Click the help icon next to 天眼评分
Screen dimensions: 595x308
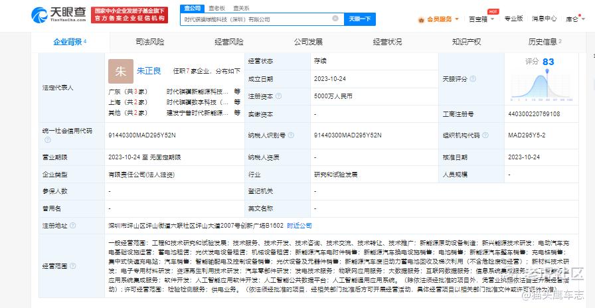click(x=473, y=79)
